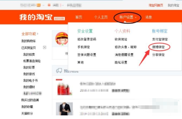Image resolution: width=182 pixels, height=119 pixels.
Task: Open 天猫积分 in sidebar
Action: tap(27, 113)
